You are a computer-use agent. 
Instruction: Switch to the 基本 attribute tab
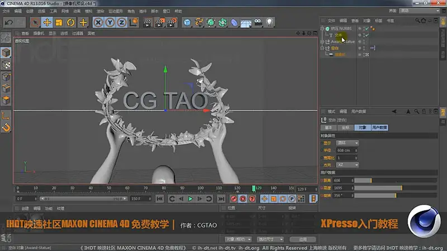click(x=329, y=128)
